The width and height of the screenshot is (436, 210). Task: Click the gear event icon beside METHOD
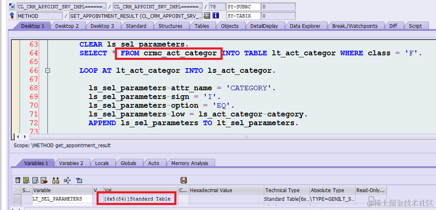coord(12,16)
